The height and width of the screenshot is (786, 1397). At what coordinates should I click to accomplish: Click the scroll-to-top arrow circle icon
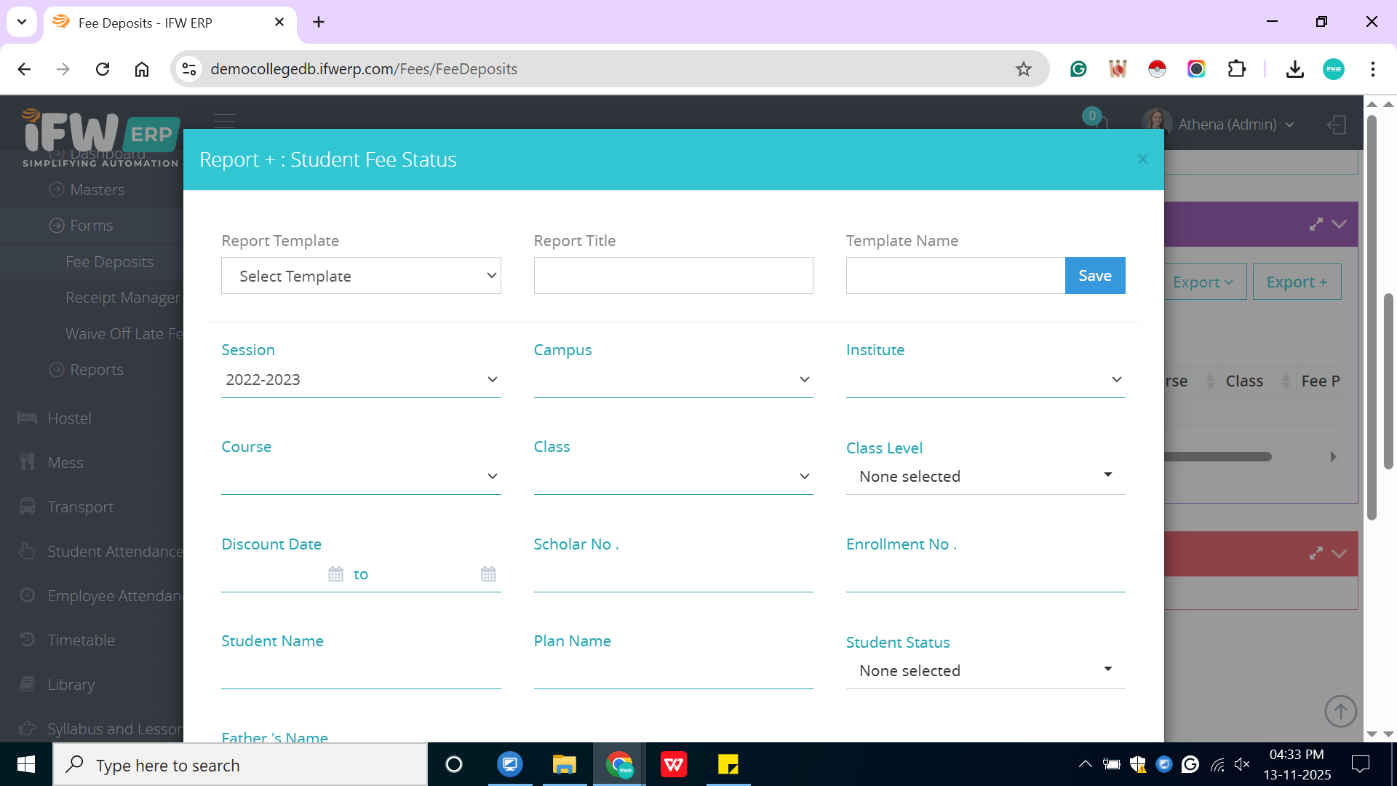click(1340, 711)
